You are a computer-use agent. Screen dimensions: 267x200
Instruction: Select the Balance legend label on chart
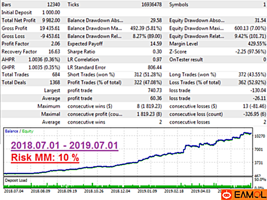click(x=11, y=142)
